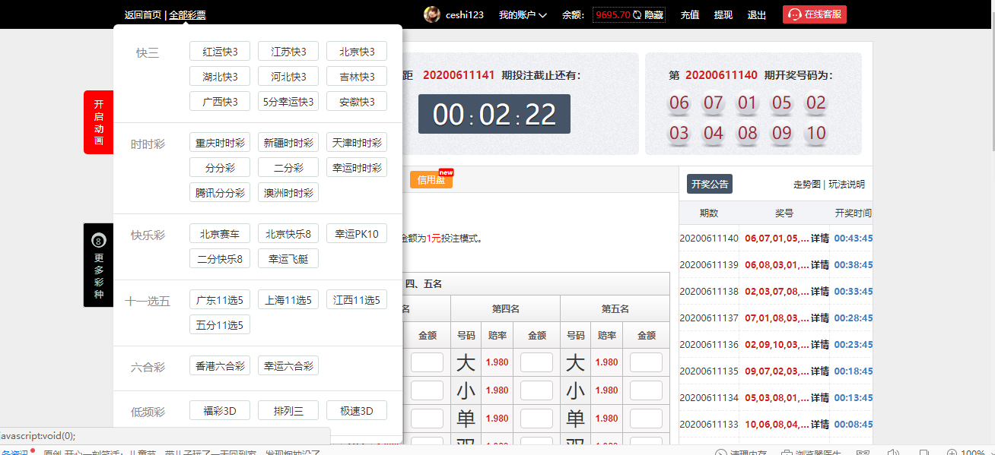Image resolution: width=995 pixels, height=455 pixels.
Task: Open 在线客服 online support
Action: [x=814, y=14]
